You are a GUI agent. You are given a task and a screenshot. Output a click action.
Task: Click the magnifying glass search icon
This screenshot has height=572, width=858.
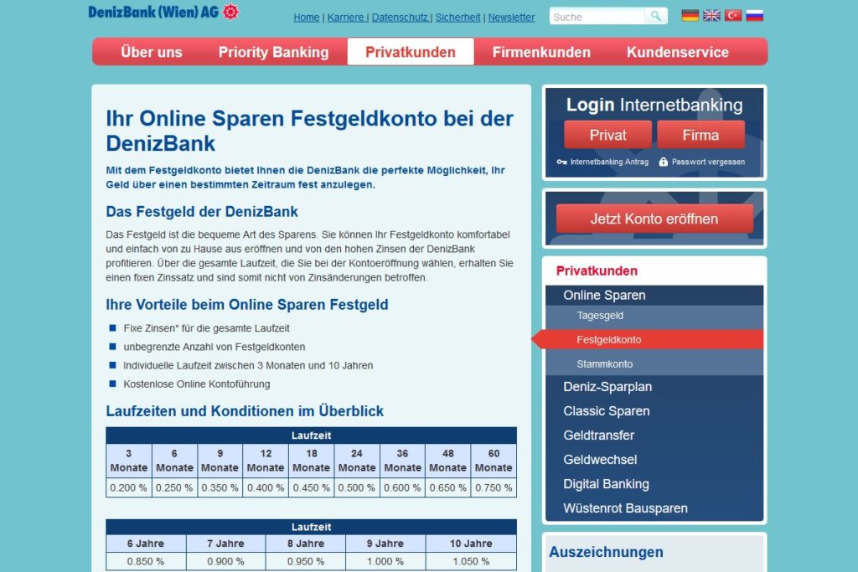[x=655, y=15]
